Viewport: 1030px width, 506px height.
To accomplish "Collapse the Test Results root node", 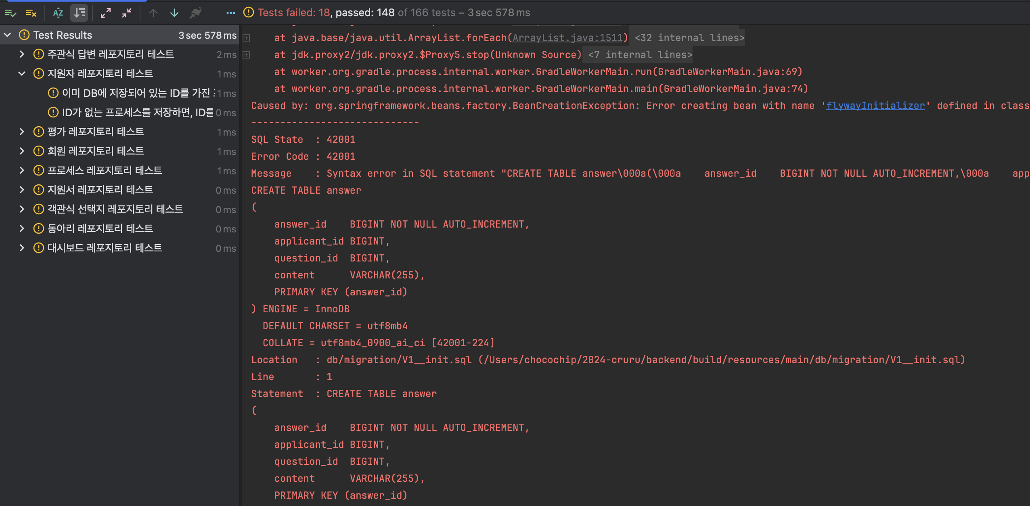I will [7, 35].
